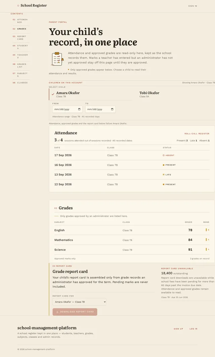Click the Mathematics subject row
Screen dimensions: 215x357
(132, 240)
